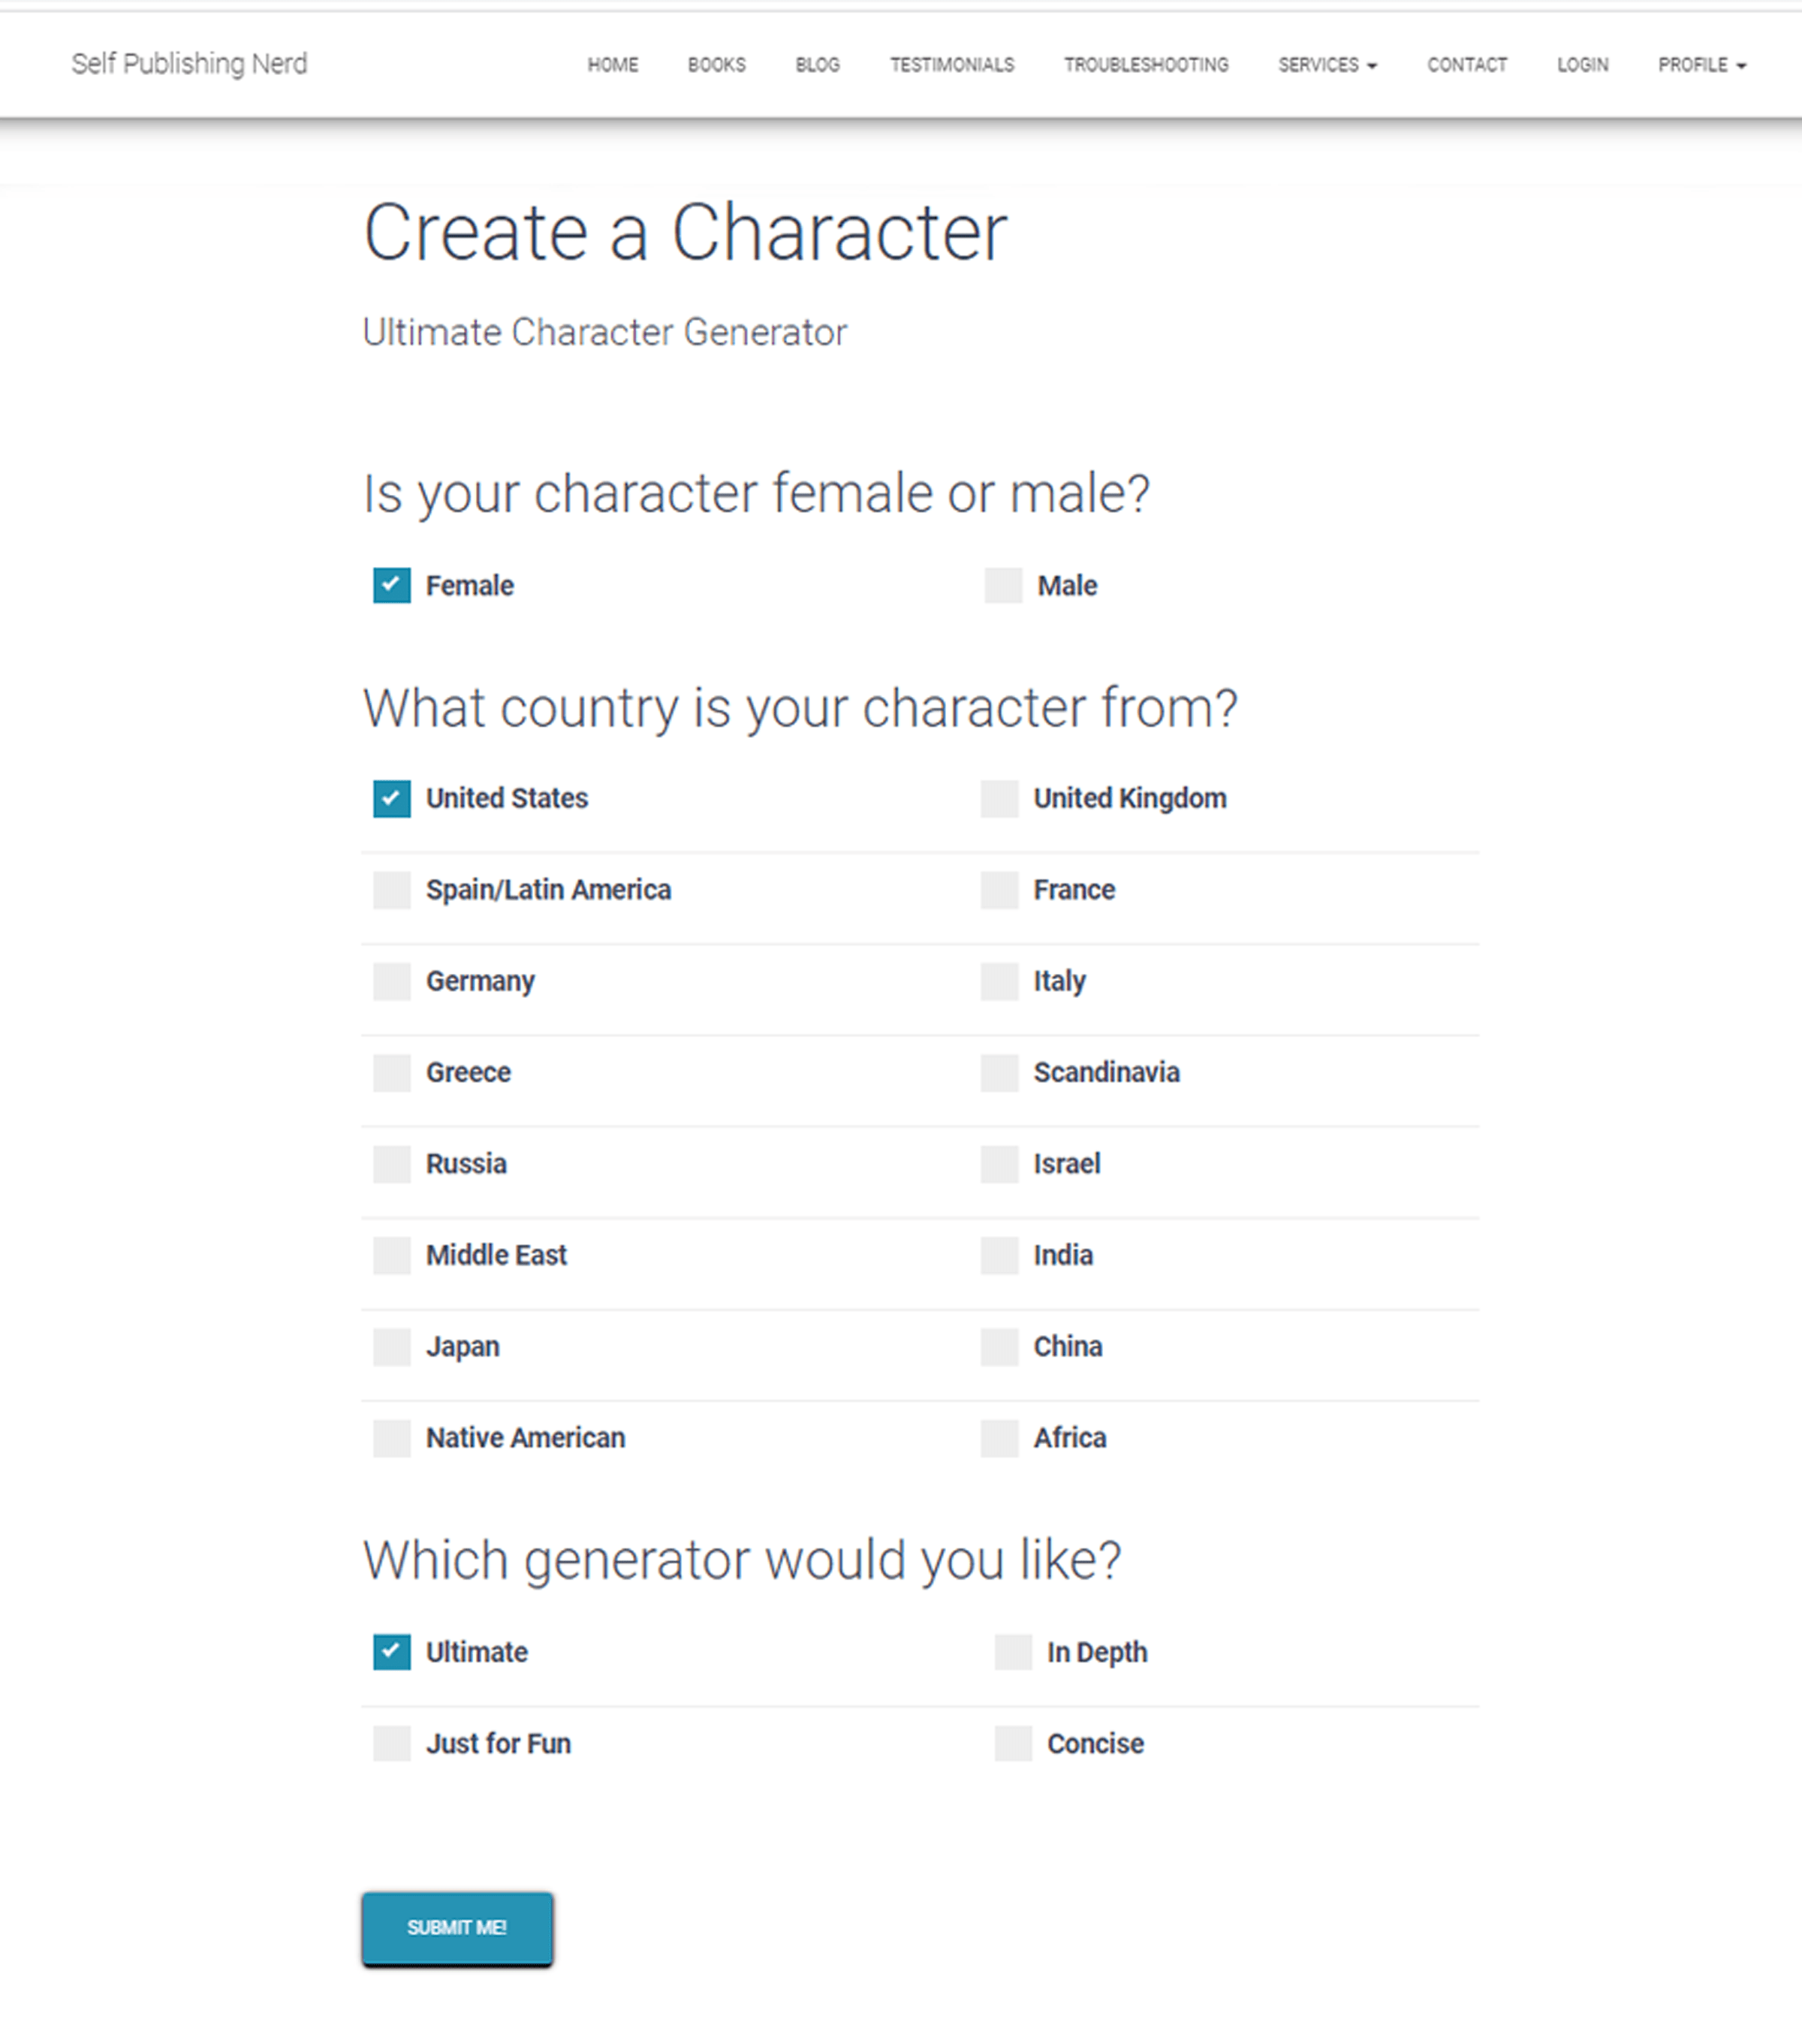This screenshot has width=1802, height=2044.
Task: Open the Profile dropdown menu
Action: click(x=1701, y=65)
